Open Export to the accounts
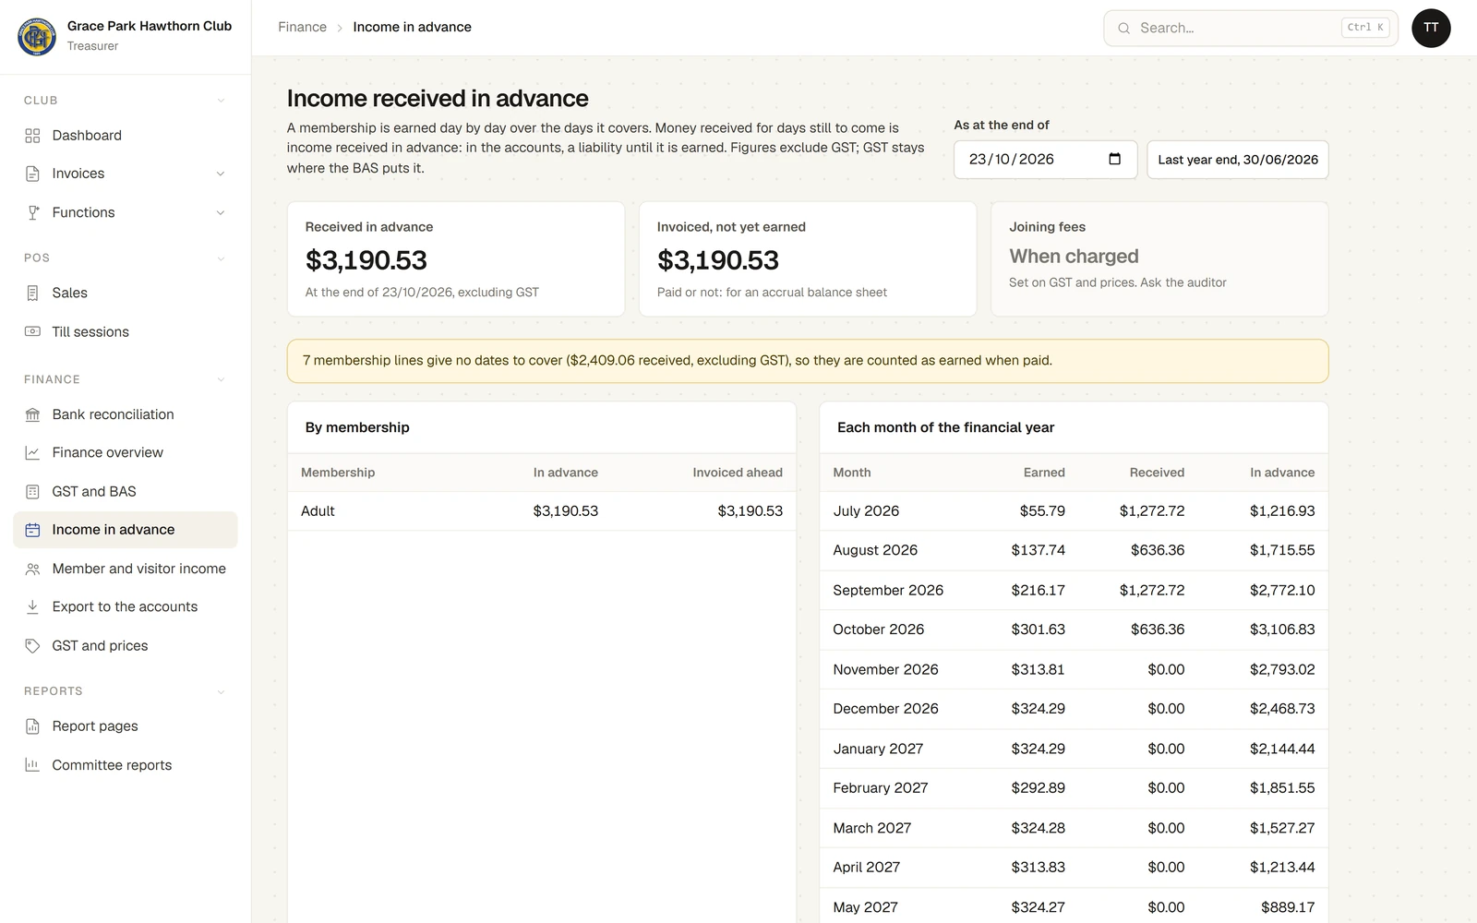Screen dimensions: 1477x923 (x=126, y=606)
